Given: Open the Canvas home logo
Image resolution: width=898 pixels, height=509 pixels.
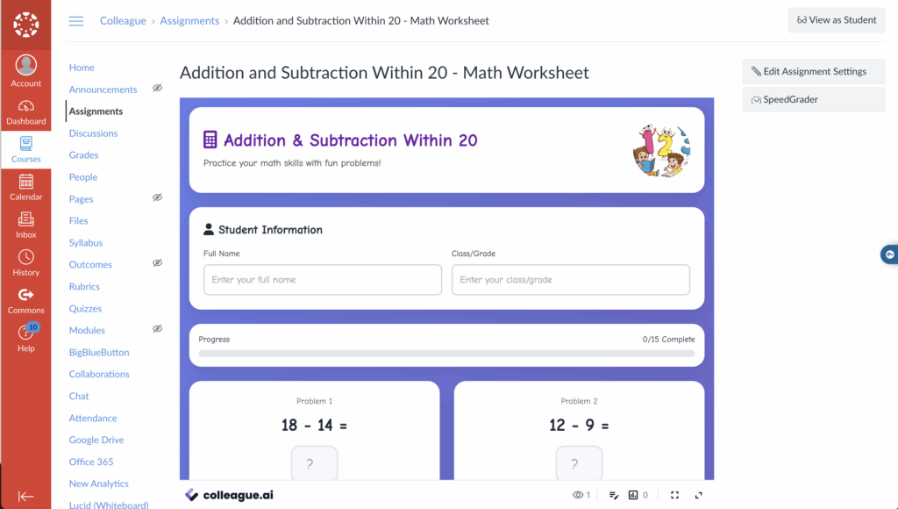Looking at the screenshot, I should tap(25, 25).
